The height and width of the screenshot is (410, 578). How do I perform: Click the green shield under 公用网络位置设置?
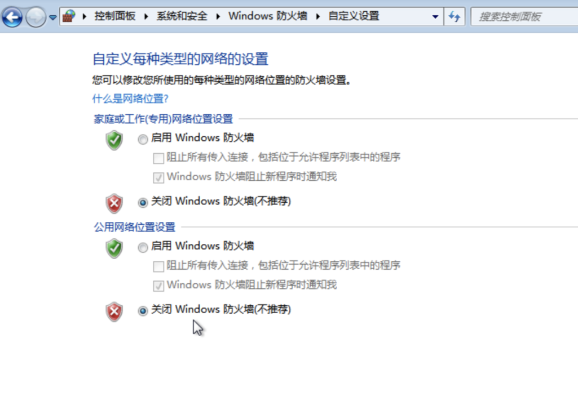tap(114, 248)
